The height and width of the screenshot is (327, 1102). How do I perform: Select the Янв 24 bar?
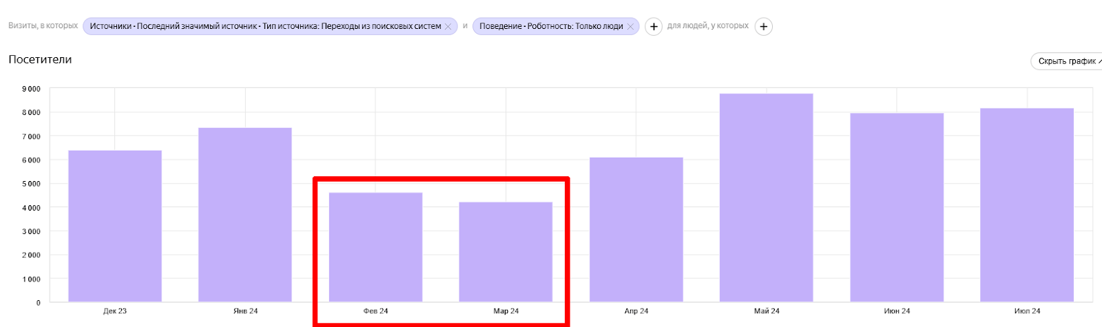pyautogui.click(x=245, y=215)
